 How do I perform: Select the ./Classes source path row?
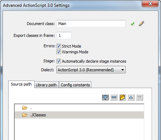79,115
